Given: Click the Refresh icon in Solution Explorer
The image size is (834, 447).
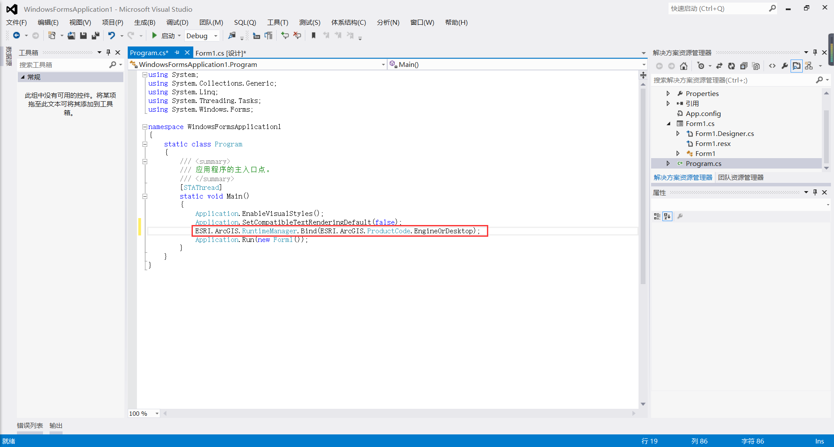Looking at the screenshot, I should [731, 66].
